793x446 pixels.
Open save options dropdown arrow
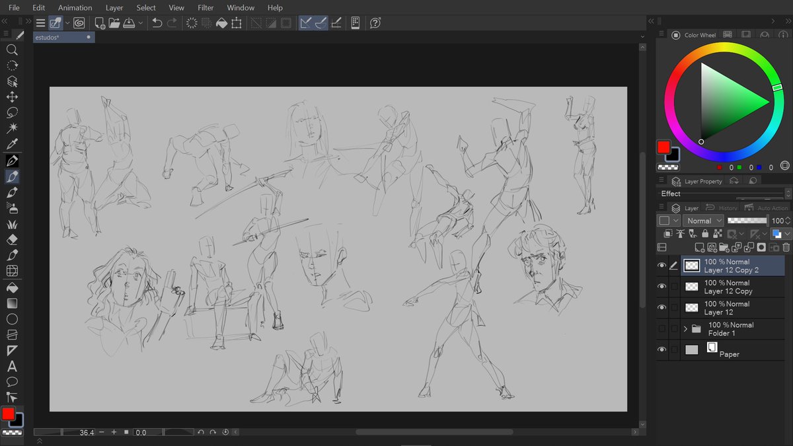[x=141, y=23]
